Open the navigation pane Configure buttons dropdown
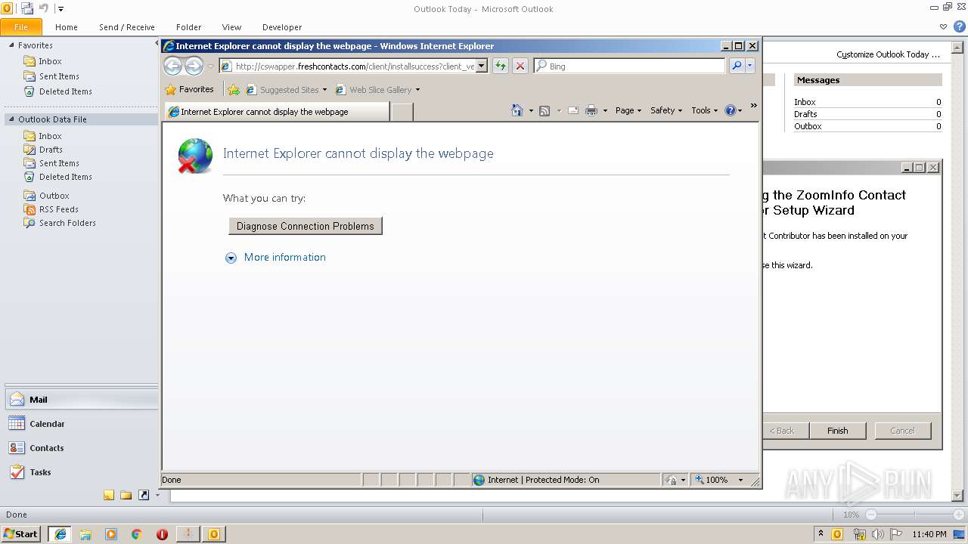Screen dimensions: 968x544 (x=157, y=495)
